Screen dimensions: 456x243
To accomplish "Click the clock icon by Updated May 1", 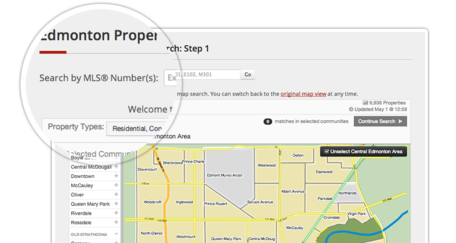I will (351, 109).
